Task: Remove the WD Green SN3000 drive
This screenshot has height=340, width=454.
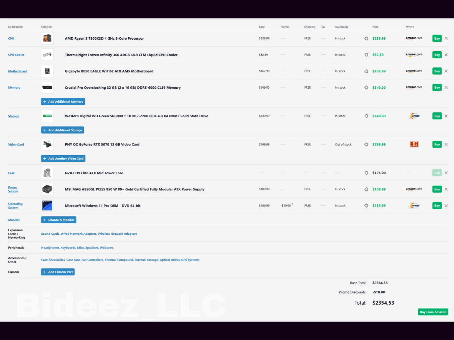Action: pyautogui.click(x=446, y=116)
